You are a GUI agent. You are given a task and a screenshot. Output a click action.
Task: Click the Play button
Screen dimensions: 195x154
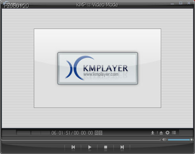coord(90,147)
